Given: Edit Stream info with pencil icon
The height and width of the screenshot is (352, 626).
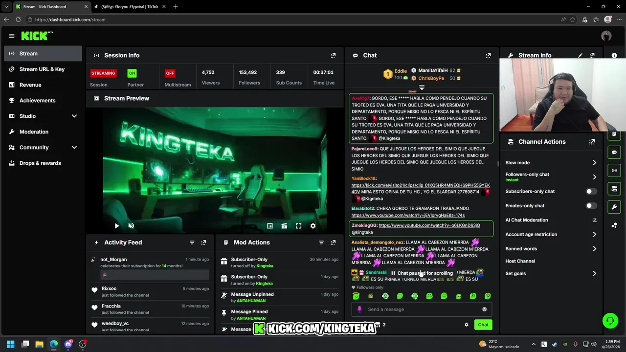Looking at the screenshot, I should tap(580, 55).
